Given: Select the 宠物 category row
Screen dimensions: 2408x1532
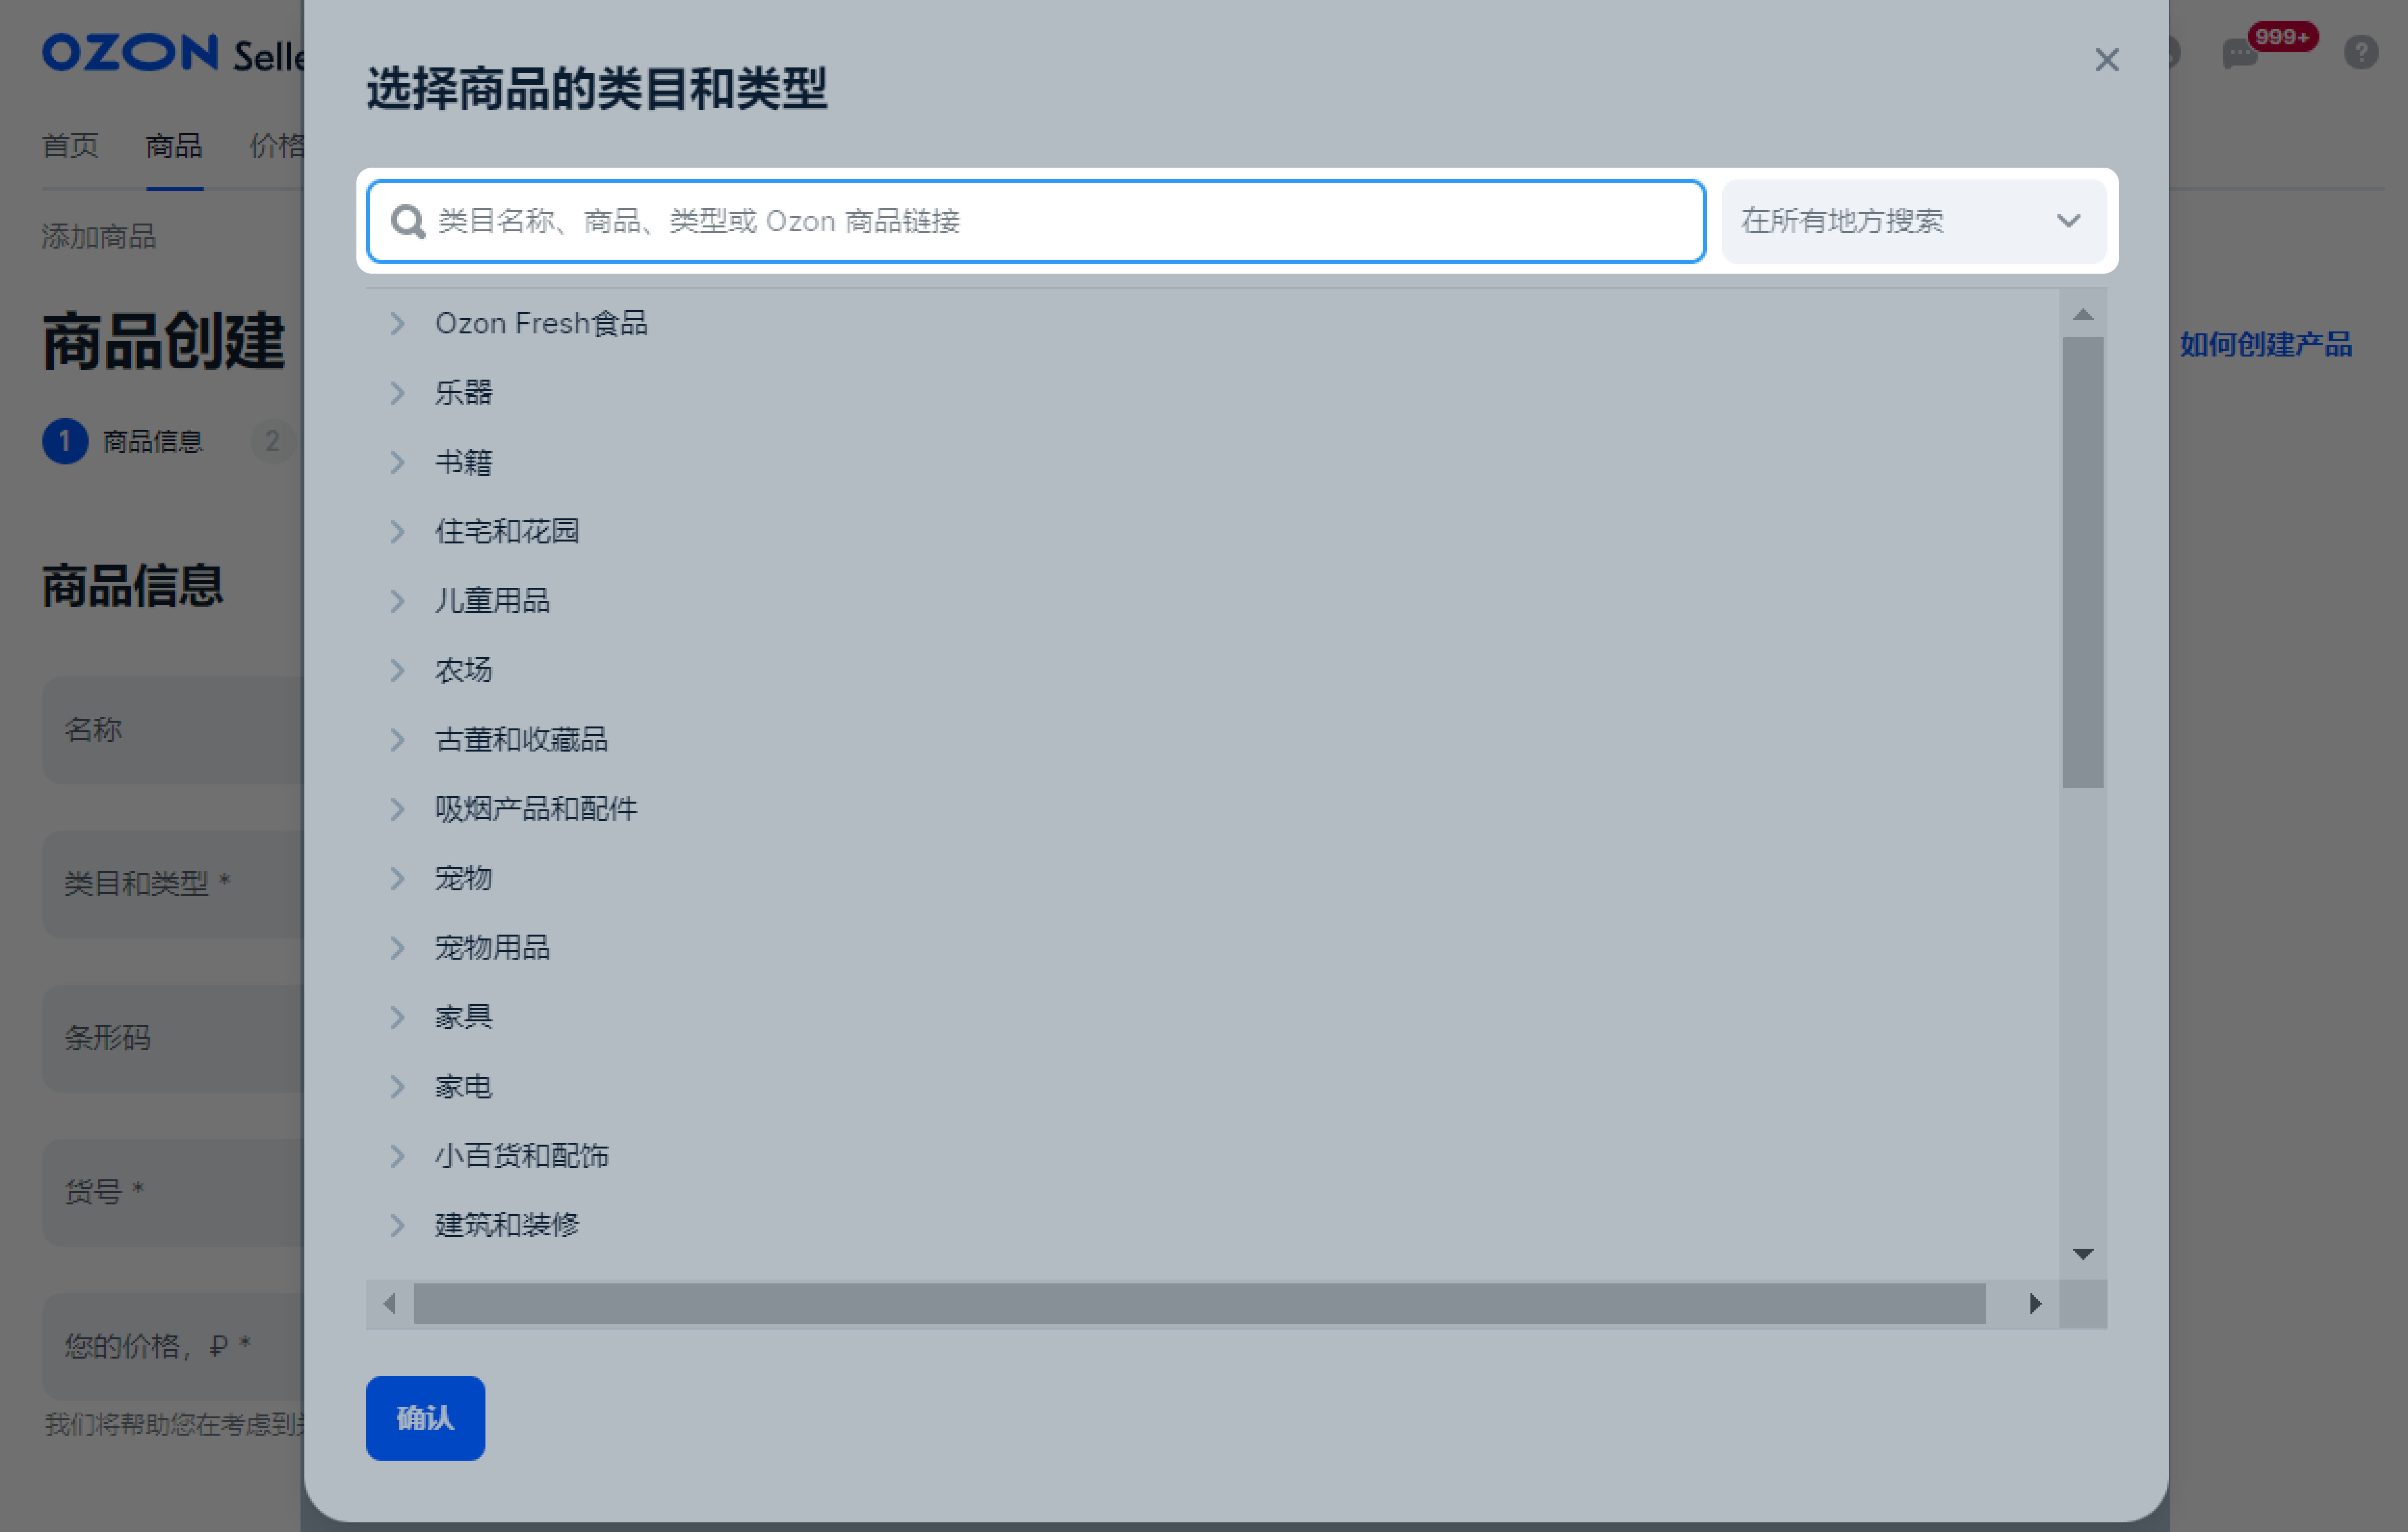Looking at the screenshot, I should [1212, 878].
